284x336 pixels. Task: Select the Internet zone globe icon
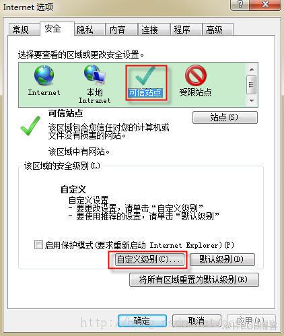[44, 75]
